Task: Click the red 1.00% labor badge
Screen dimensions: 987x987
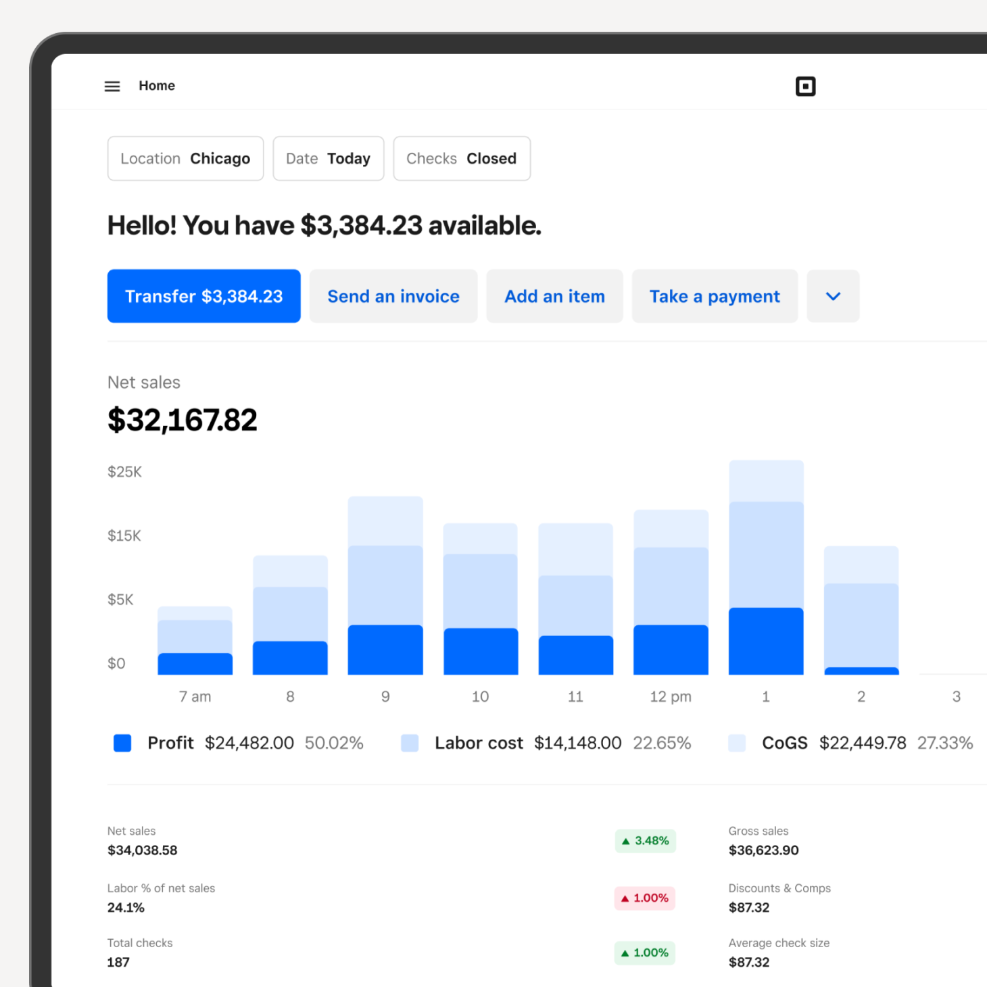Action: [644, 898]
